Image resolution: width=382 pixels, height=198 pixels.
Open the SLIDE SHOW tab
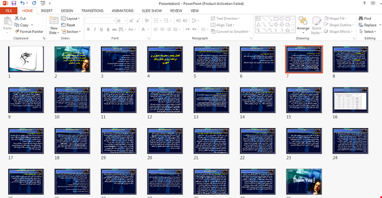152,11
